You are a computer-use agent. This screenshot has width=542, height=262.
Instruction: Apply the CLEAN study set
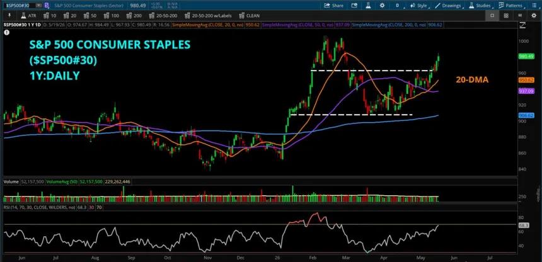pos(249,16)
